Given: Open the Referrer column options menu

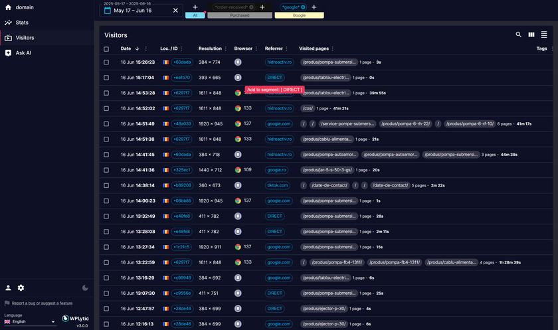Looking at the screenshot, I should pyautogui.click(x=288, y=48).
